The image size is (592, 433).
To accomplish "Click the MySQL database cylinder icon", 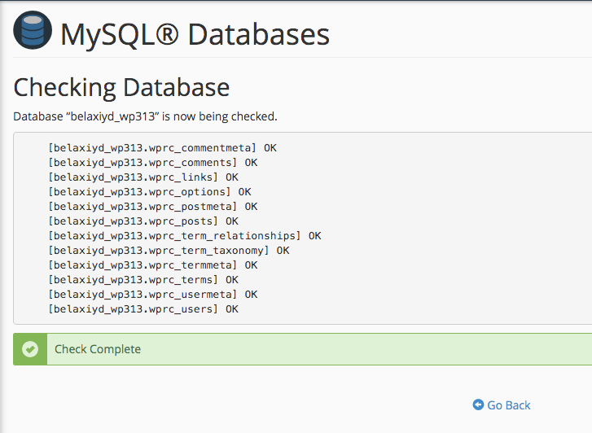I will (x=33, y=30).
